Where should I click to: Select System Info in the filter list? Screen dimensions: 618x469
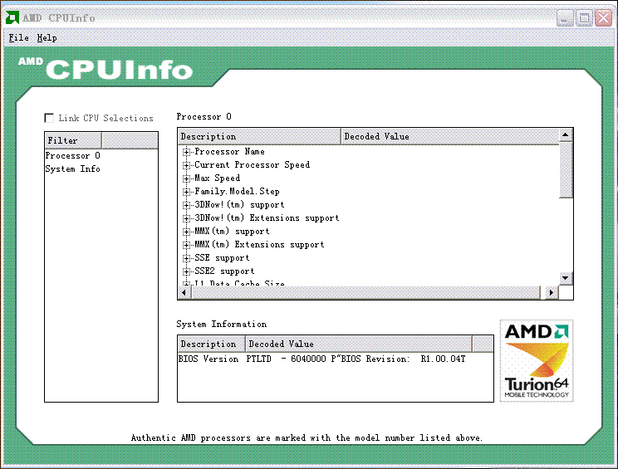73,169
